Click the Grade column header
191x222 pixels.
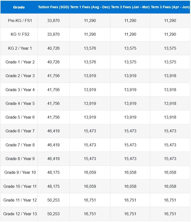pos(19,7)
